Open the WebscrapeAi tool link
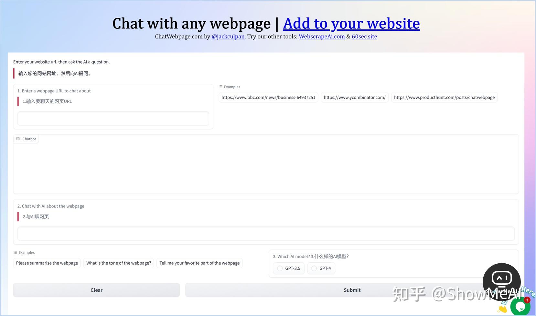This screenshot has width=536, height=316. pyautogui.click(x=321, y=37)
